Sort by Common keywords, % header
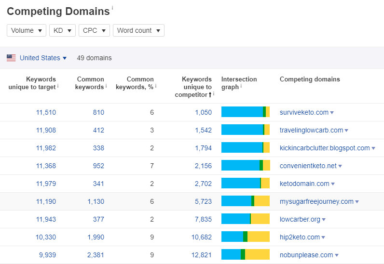 [135, 83]
